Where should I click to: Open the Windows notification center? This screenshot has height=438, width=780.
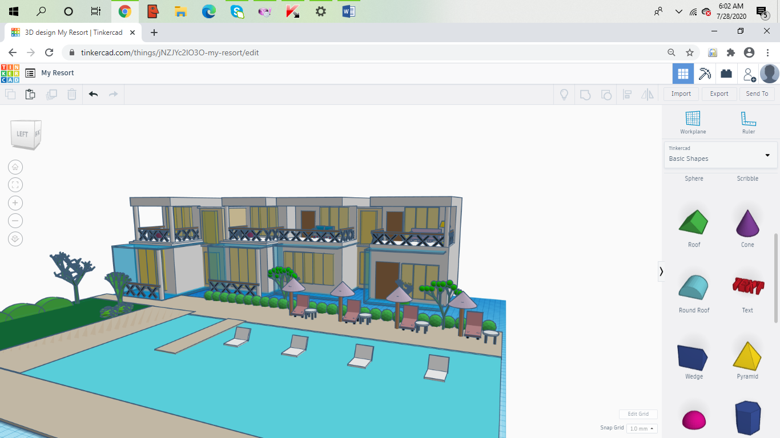[x=761, y=11]
